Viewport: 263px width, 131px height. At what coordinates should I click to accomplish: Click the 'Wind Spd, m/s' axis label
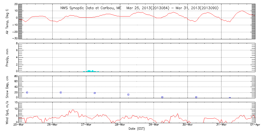coord(7,112)
